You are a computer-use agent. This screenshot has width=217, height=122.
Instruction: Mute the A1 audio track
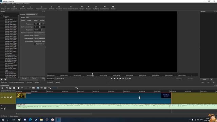(1, 108)
